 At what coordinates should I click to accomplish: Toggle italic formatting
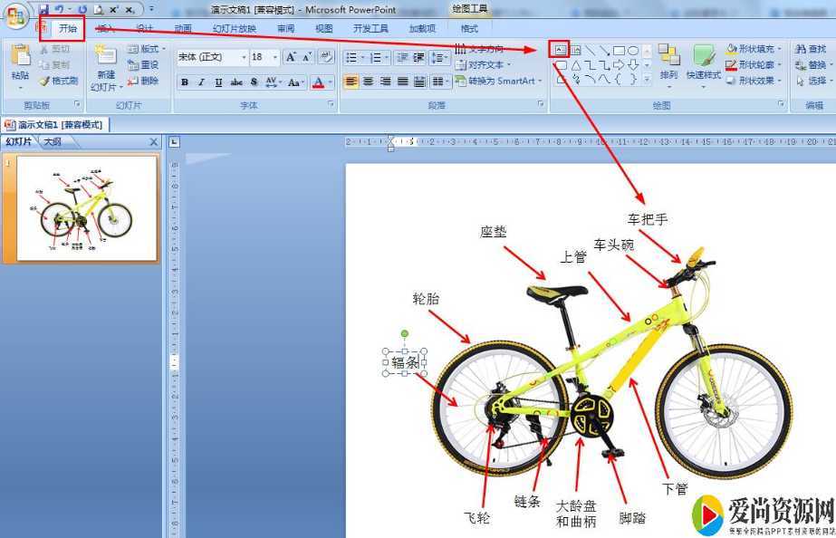(x=201, y=82)
